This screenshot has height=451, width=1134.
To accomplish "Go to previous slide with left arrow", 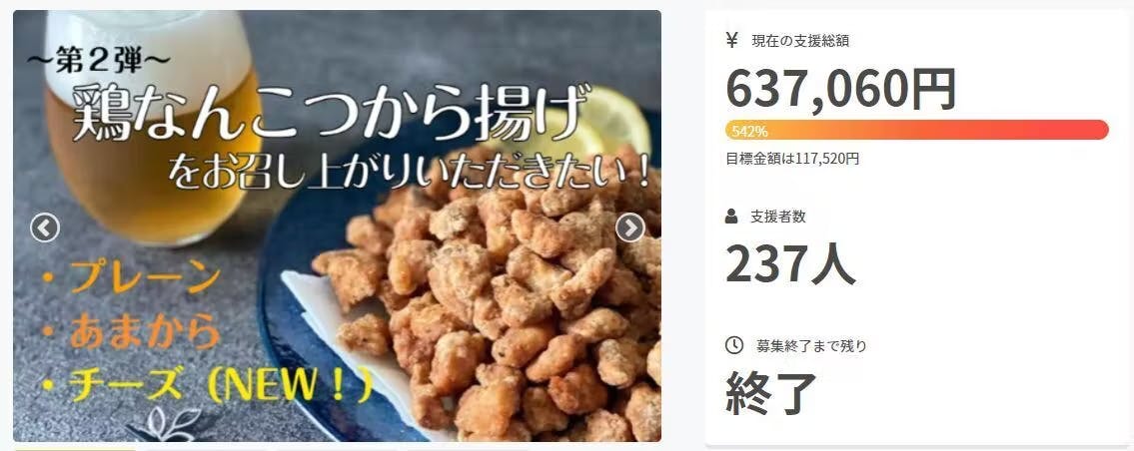I will (45, 227).
